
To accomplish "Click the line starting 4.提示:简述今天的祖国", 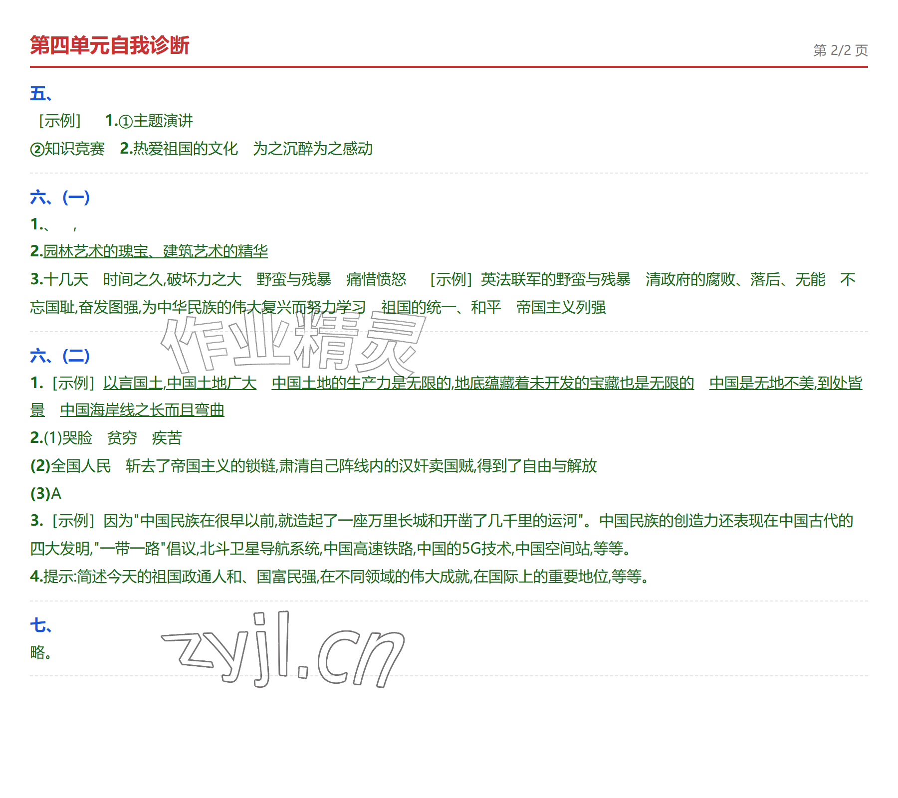I will click(x=341, y=577).
